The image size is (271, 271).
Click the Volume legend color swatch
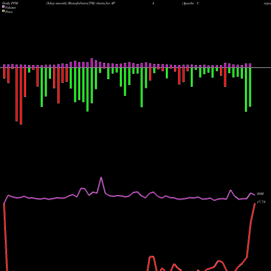[3, 7]
